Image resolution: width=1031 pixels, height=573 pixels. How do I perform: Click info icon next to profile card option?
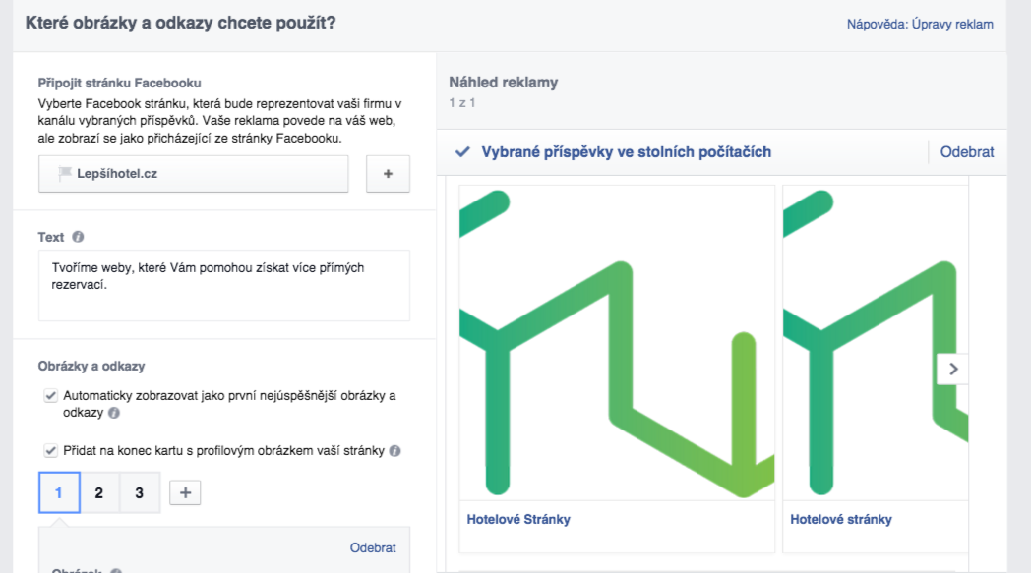coord(394,451)
